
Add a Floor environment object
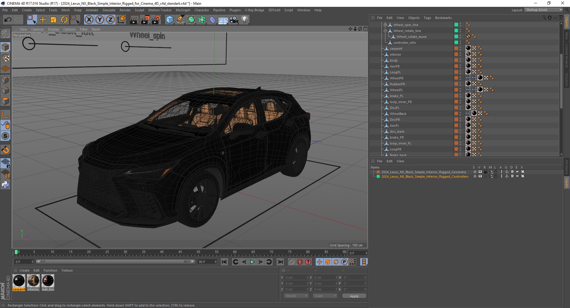pos(223,20)
